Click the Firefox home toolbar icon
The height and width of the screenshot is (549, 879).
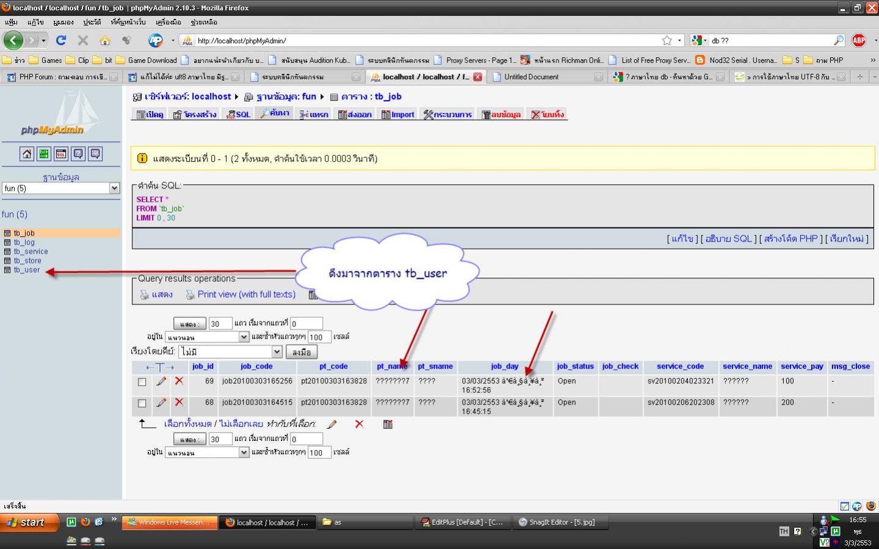point(105,40)
